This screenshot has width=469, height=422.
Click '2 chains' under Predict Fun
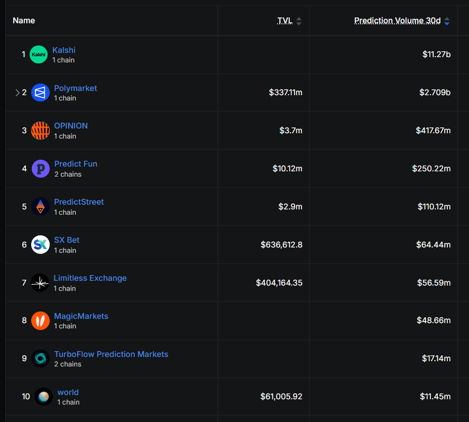tap(68, 175)
